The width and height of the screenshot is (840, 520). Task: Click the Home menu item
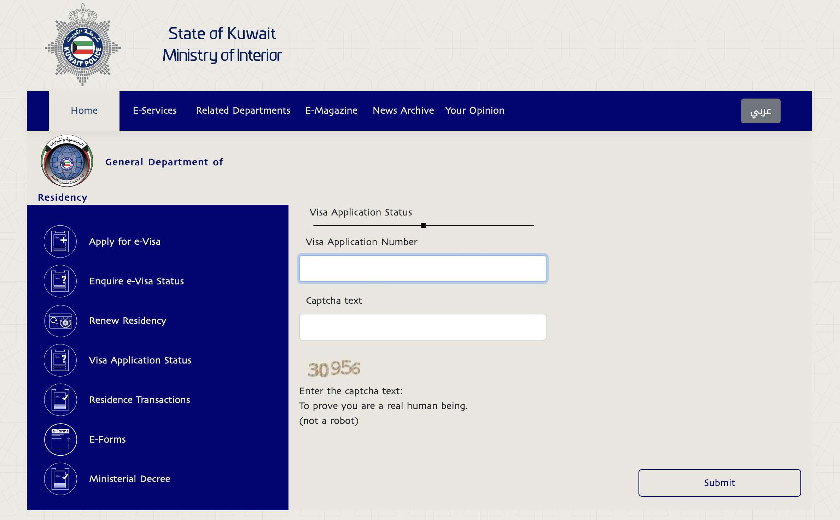84,110
